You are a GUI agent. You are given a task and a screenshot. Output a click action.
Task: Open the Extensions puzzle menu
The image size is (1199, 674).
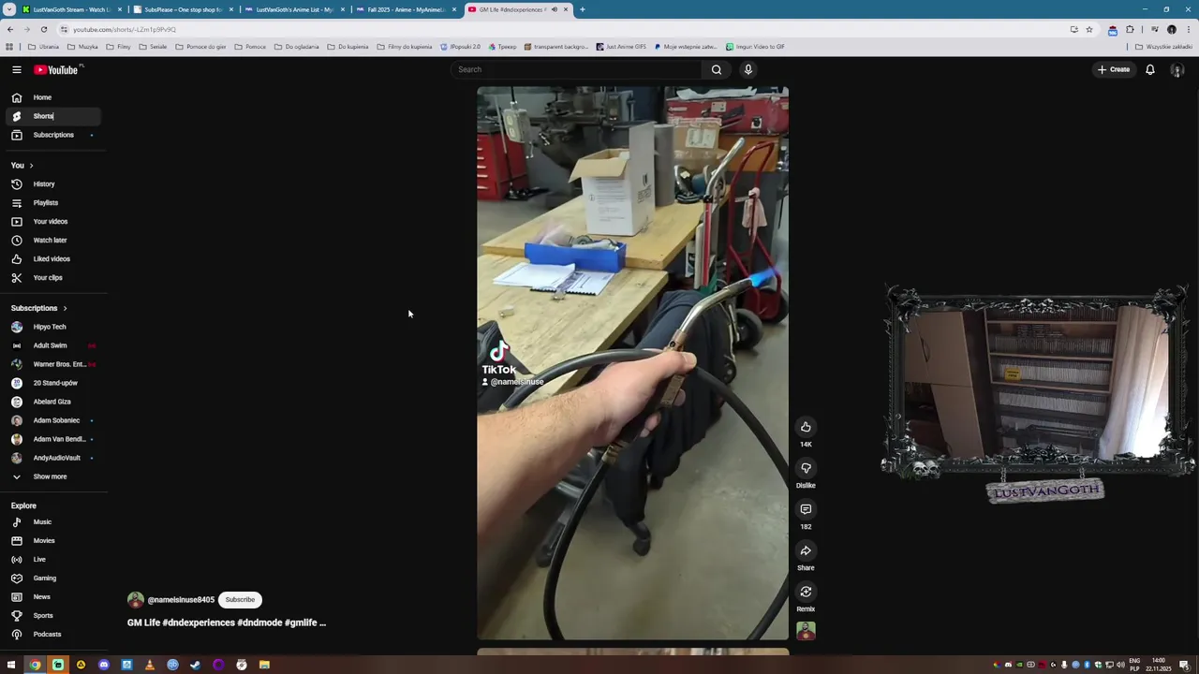point(1130,29)
